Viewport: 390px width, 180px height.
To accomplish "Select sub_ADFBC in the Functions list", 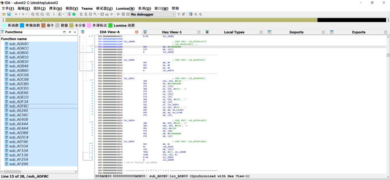I will click(41, 106).
